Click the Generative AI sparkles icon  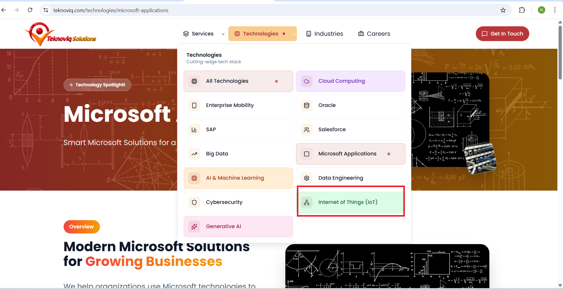194,227
